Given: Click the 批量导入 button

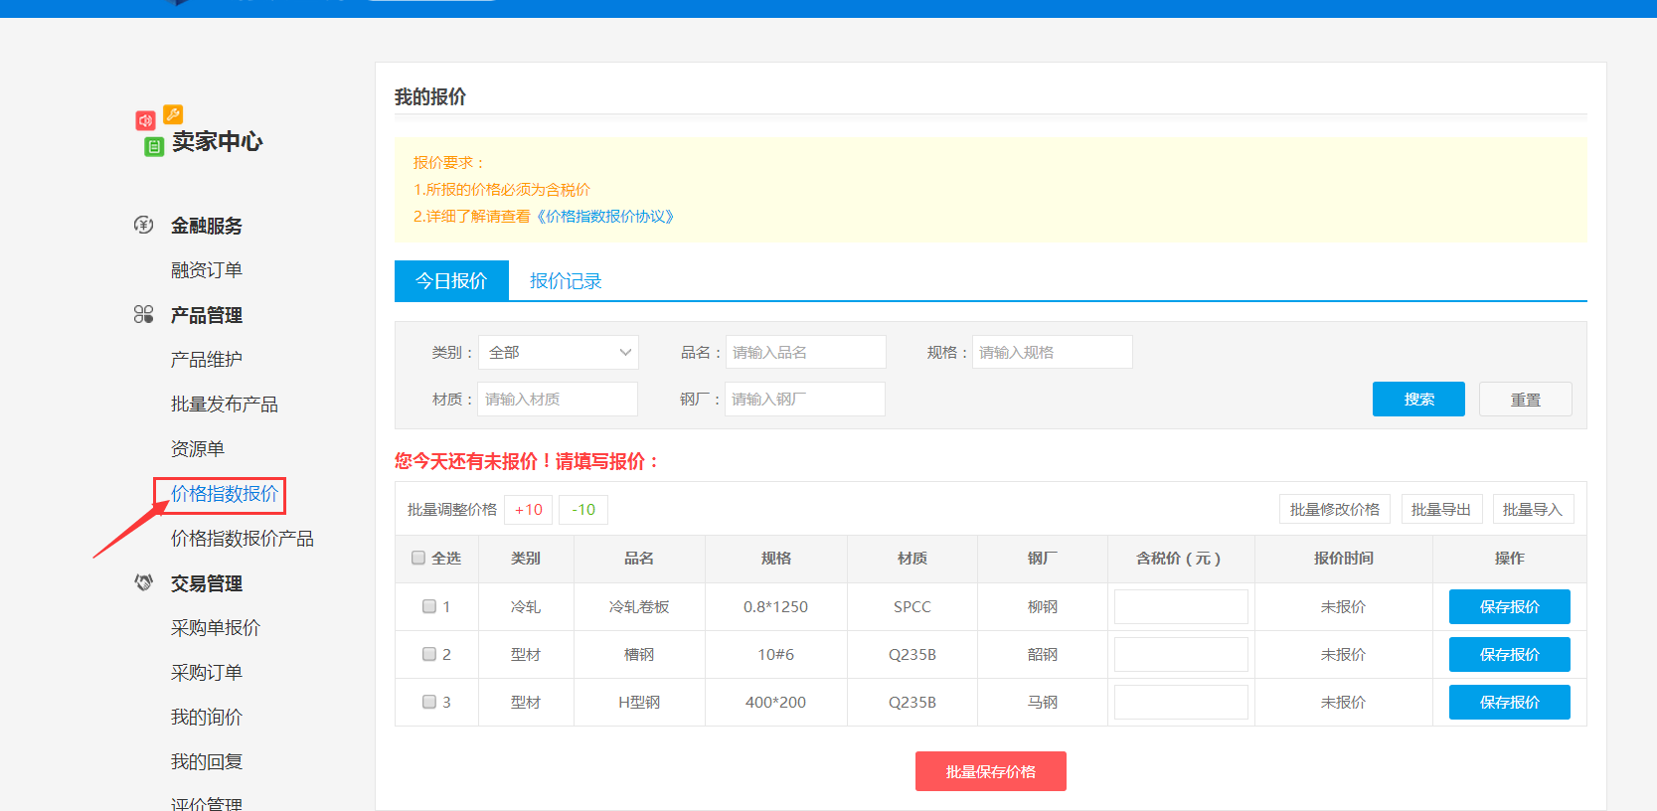Looking at the screenshot, I should [x=1533, y=509].
